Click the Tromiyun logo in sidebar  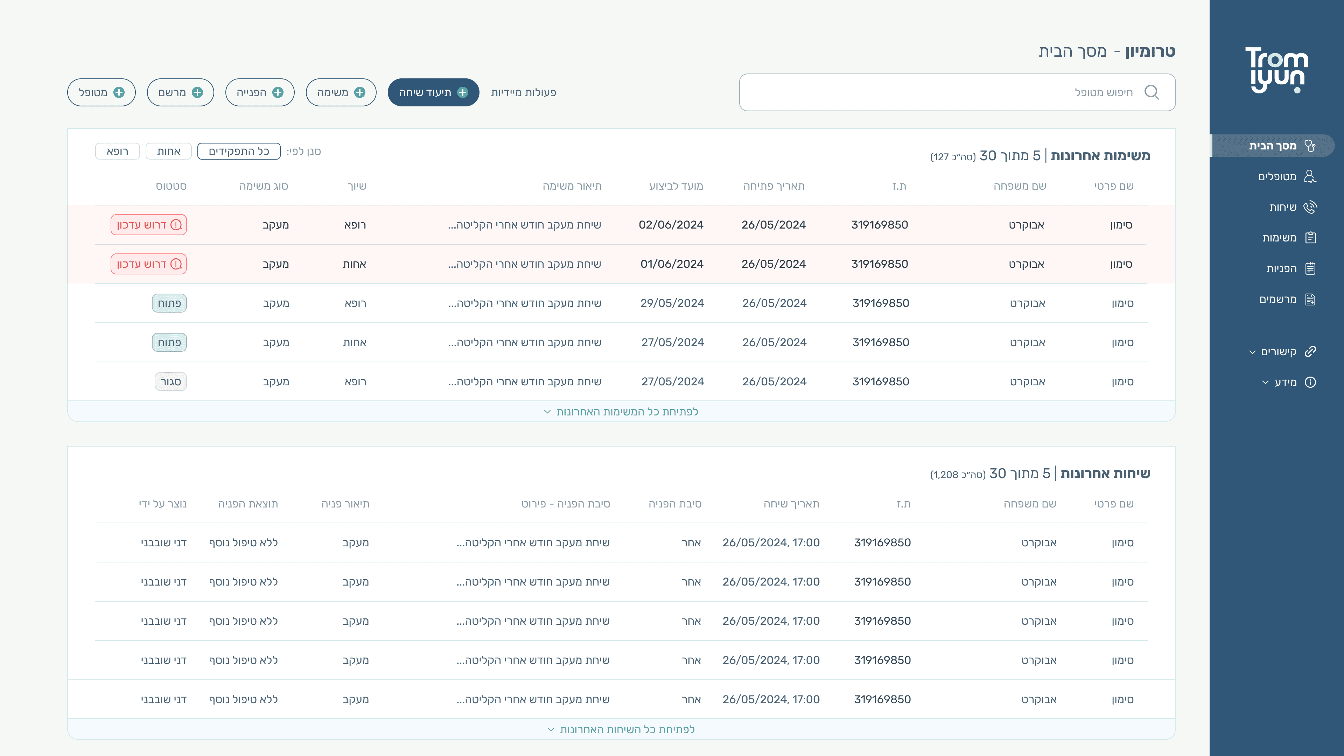[x=1276, y=70]
